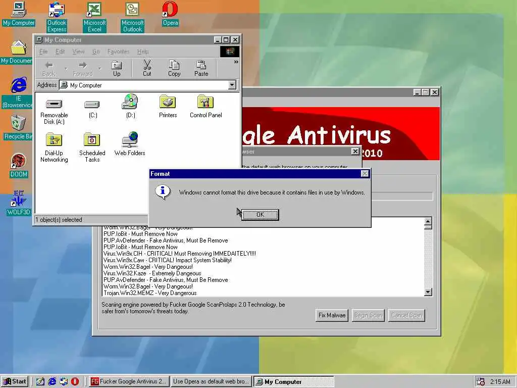Launch DOOM desktop shortcut
The image size is (517, 388).
pos(19,166)
